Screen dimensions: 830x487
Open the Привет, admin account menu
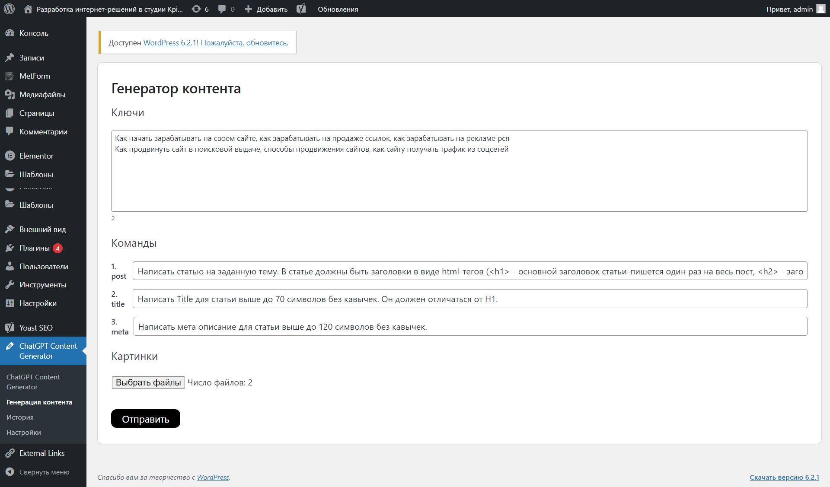point(789,9)
